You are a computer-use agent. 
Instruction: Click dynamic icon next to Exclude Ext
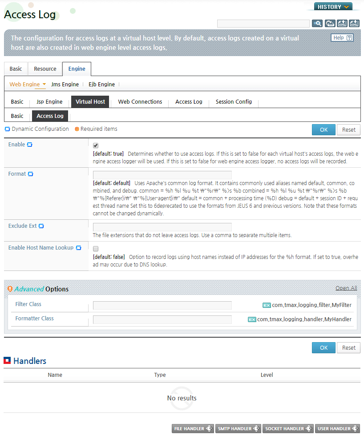pyautogui.click(x=41, y=226)
